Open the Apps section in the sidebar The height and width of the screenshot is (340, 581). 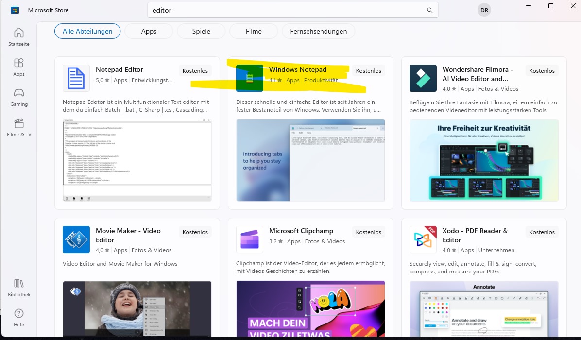click(x=19, y=67)
